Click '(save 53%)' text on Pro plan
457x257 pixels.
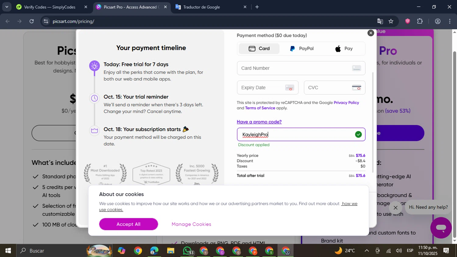click(398, 111)
